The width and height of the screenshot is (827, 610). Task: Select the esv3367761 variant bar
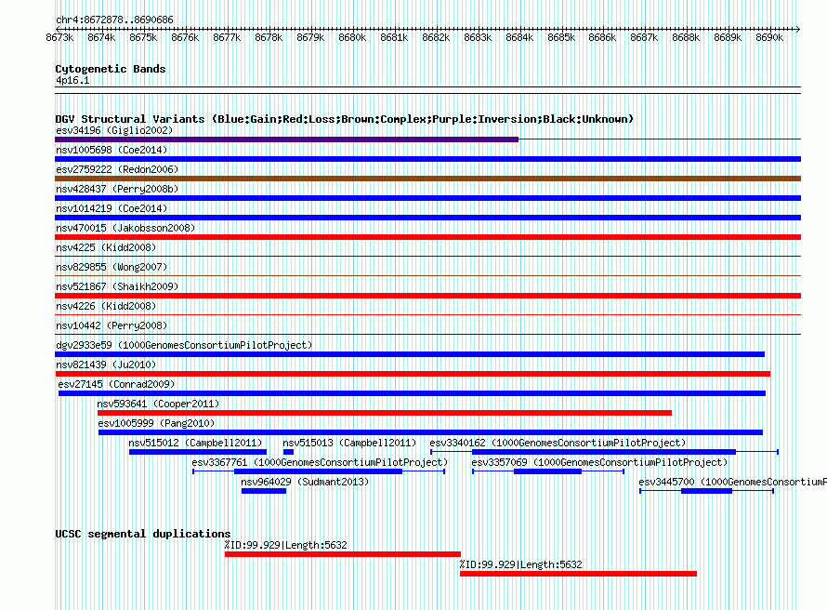pos(318,471)
